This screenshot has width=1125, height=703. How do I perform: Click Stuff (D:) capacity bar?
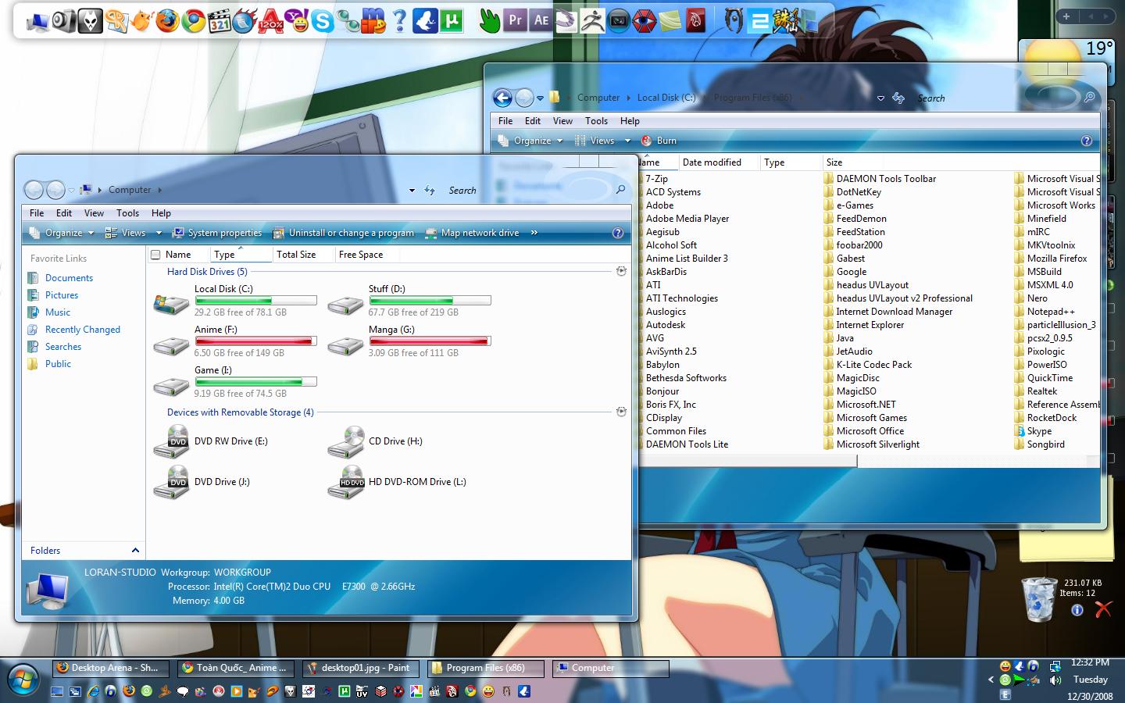430,301
